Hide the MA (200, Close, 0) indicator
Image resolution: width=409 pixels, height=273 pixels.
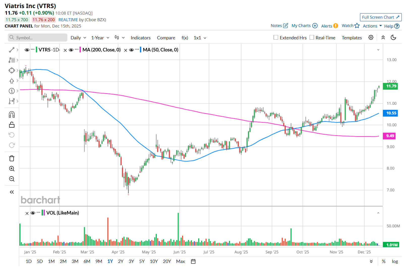71,50
